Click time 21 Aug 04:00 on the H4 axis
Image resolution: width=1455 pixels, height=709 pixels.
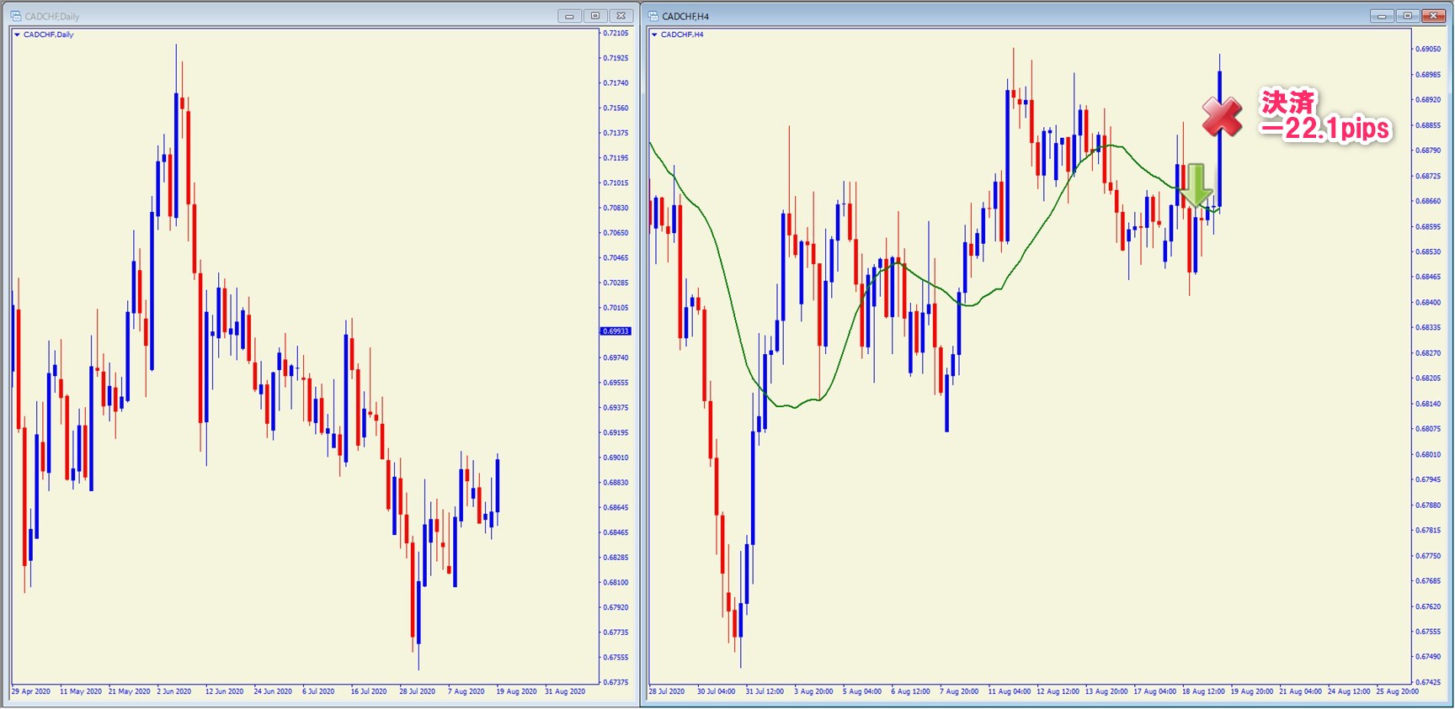coord(1301,691)
